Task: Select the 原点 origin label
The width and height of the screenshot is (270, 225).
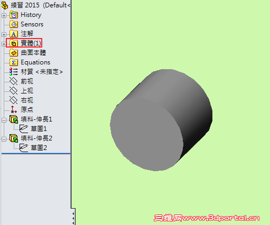Action: point(27,109)
